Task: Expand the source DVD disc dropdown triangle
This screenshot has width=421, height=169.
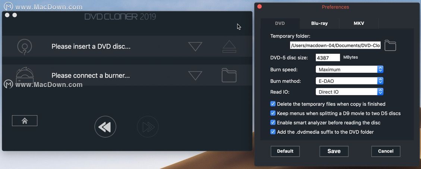Action: click(195, 47)
